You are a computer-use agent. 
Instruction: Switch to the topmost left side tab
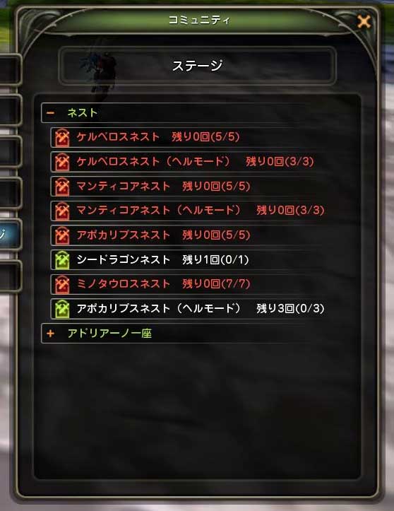pyautogui.click(x=10, y=69)
